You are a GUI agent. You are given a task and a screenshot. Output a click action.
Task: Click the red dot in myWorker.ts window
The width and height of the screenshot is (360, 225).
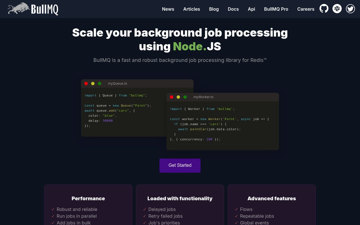coord(172,97)
